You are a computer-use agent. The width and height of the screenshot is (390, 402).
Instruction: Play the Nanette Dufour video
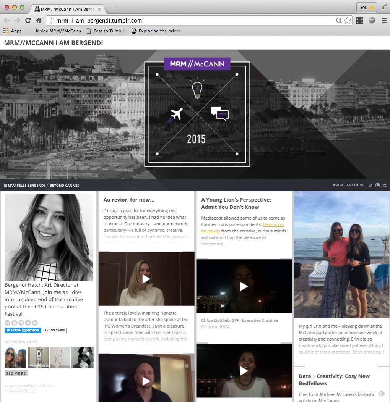[x=146, y=279]
